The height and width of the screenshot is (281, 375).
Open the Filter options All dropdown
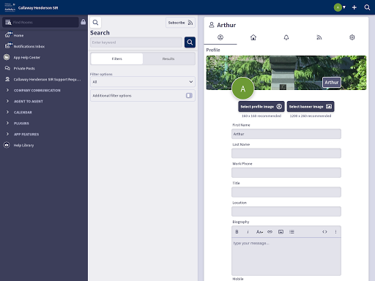click(x=143, y=82)
